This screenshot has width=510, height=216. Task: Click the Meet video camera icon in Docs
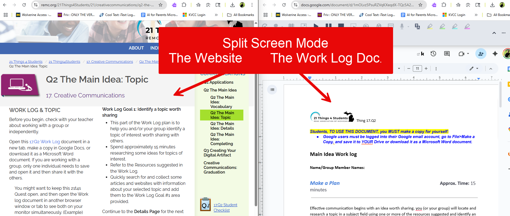pos(462,54)
